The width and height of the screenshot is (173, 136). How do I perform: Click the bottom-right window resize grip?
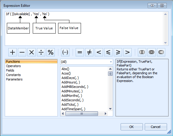[x=169, y=132]
